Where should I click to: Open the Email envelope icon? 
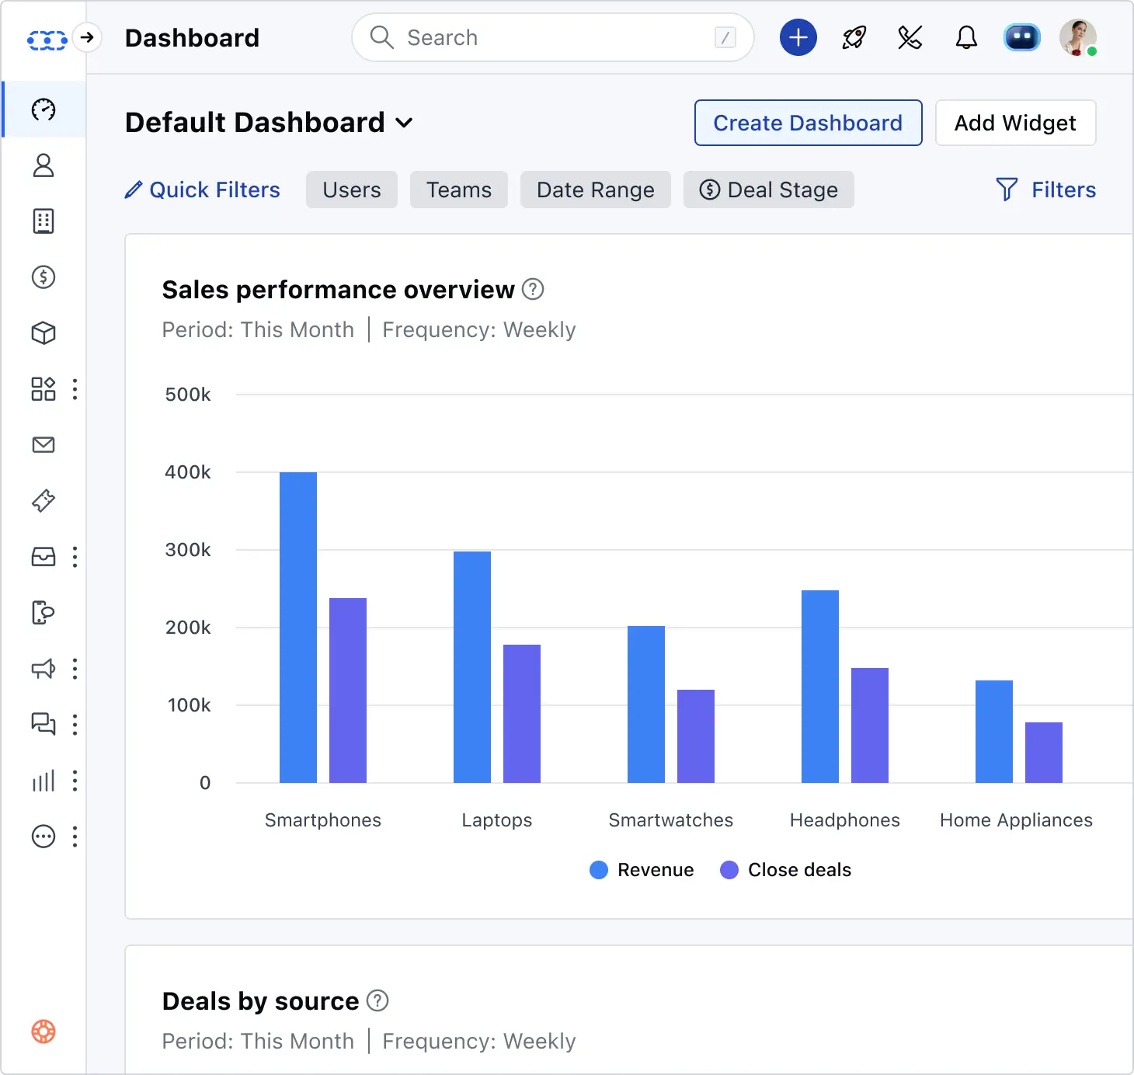43,445
